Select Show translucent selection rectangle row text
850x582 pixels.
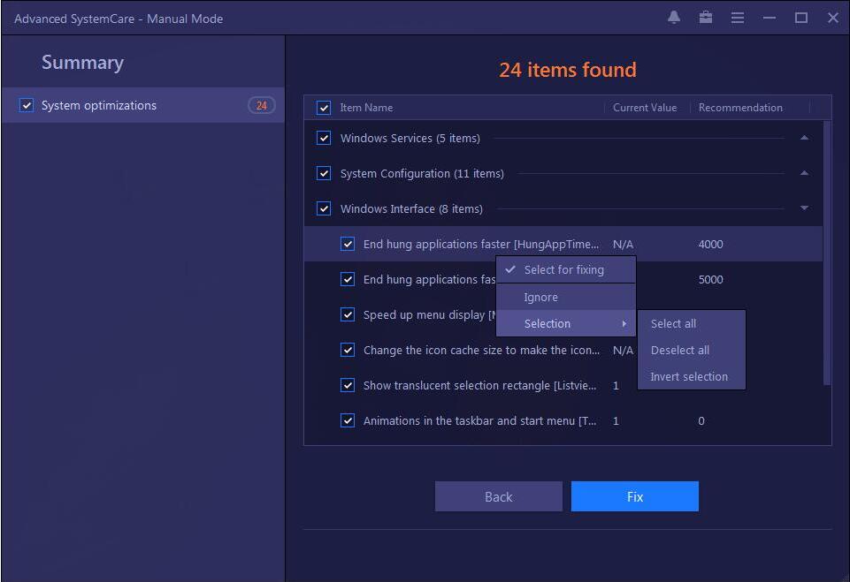point(479,385)
